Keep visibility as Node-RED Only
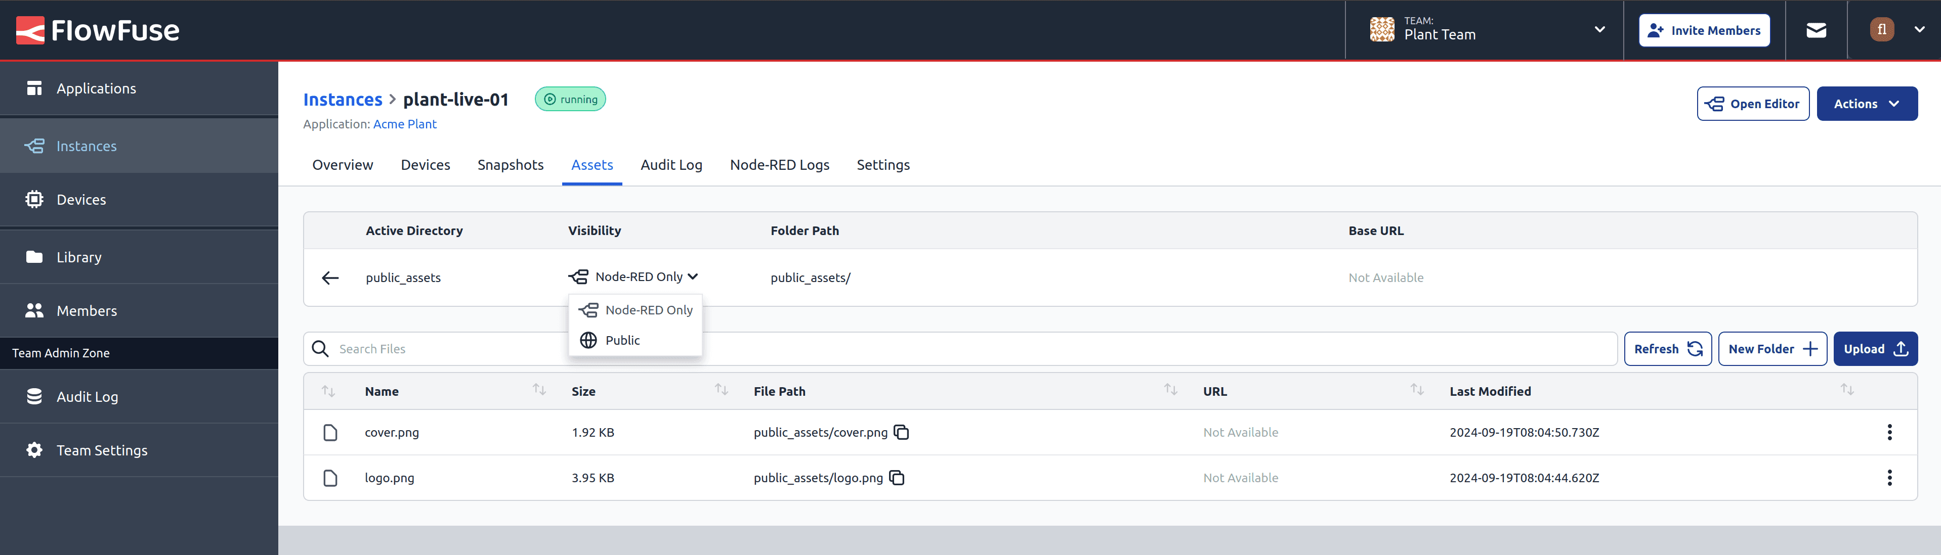 tap(649, 309)
